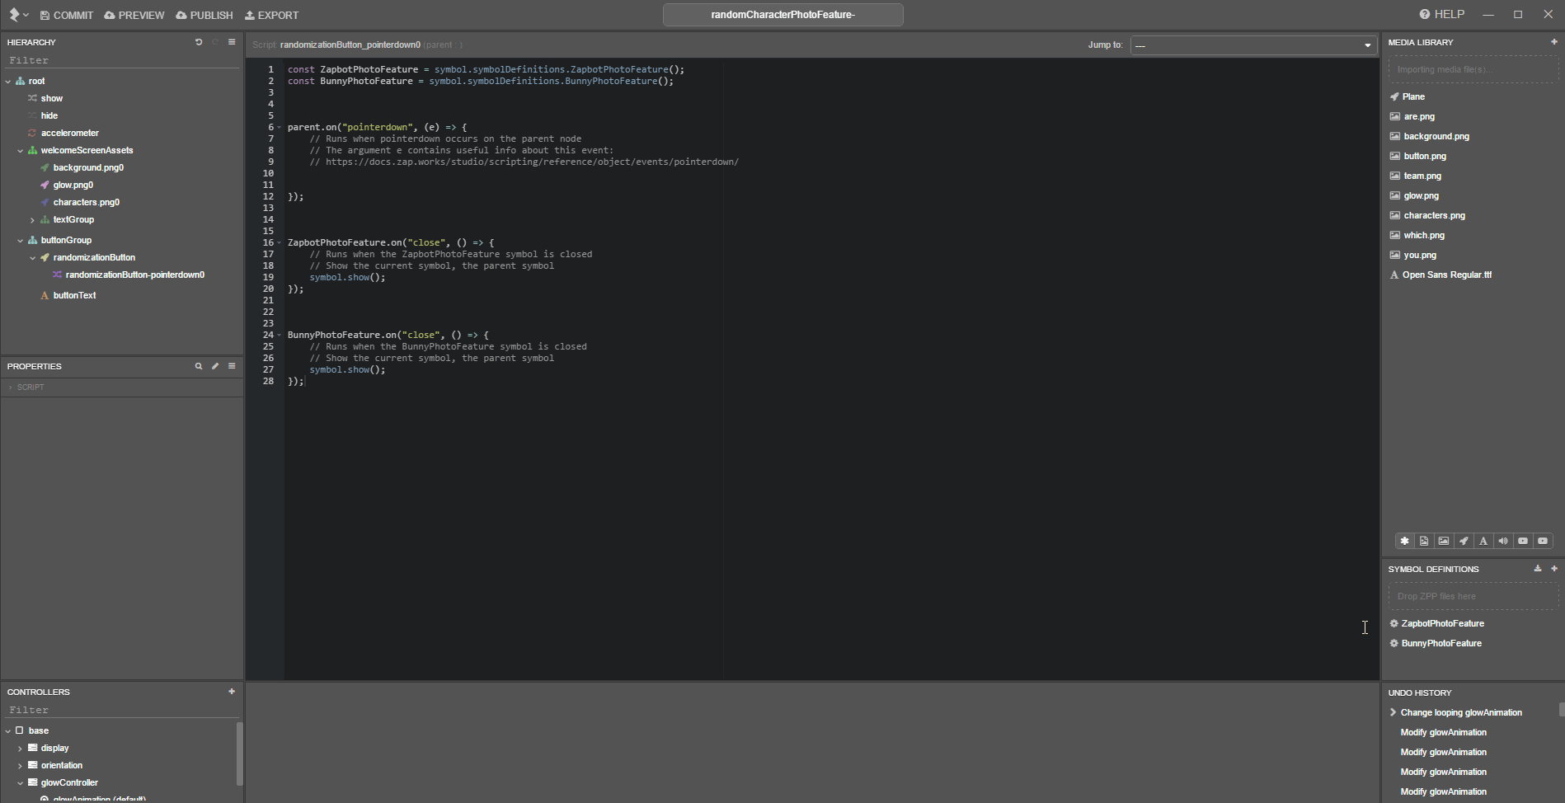Click the Hierarchy undo icon
This screenshot has height=803, width=1565.
(x=199, y=42)
